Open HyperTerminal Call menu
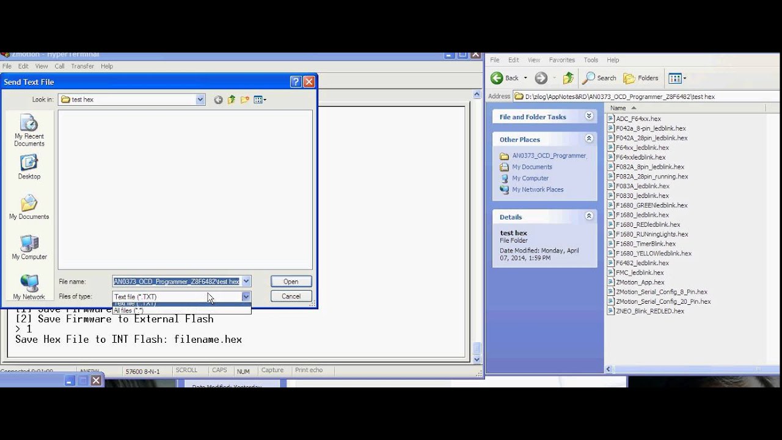The width and height of the screenshot is (782, 440). point(59,66)
